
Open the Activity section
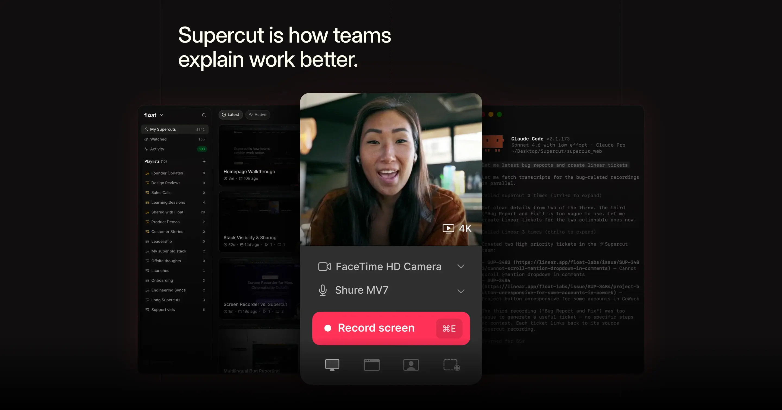pyautogui.click(x=175, y=149)
